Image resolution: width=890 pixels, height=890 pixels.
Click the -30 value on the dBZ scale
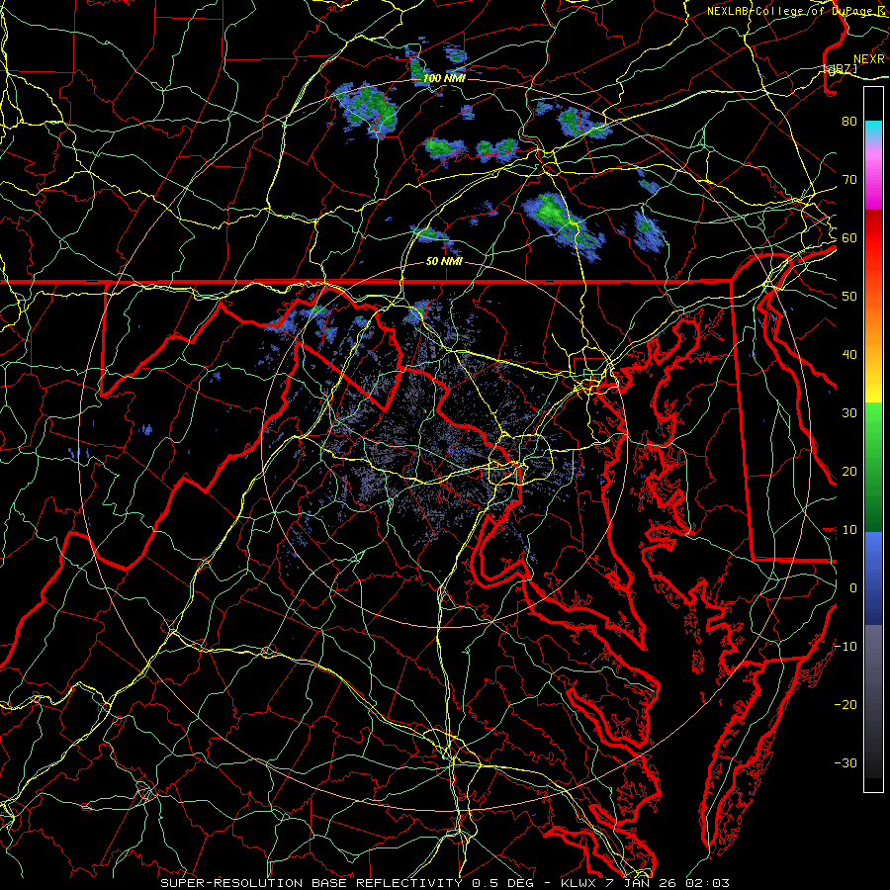(x=845, y=762)
